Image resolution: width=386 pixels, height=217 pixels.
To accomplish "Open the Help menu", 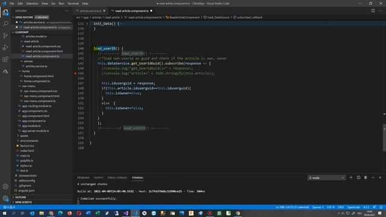I will (x=85, y=4).
